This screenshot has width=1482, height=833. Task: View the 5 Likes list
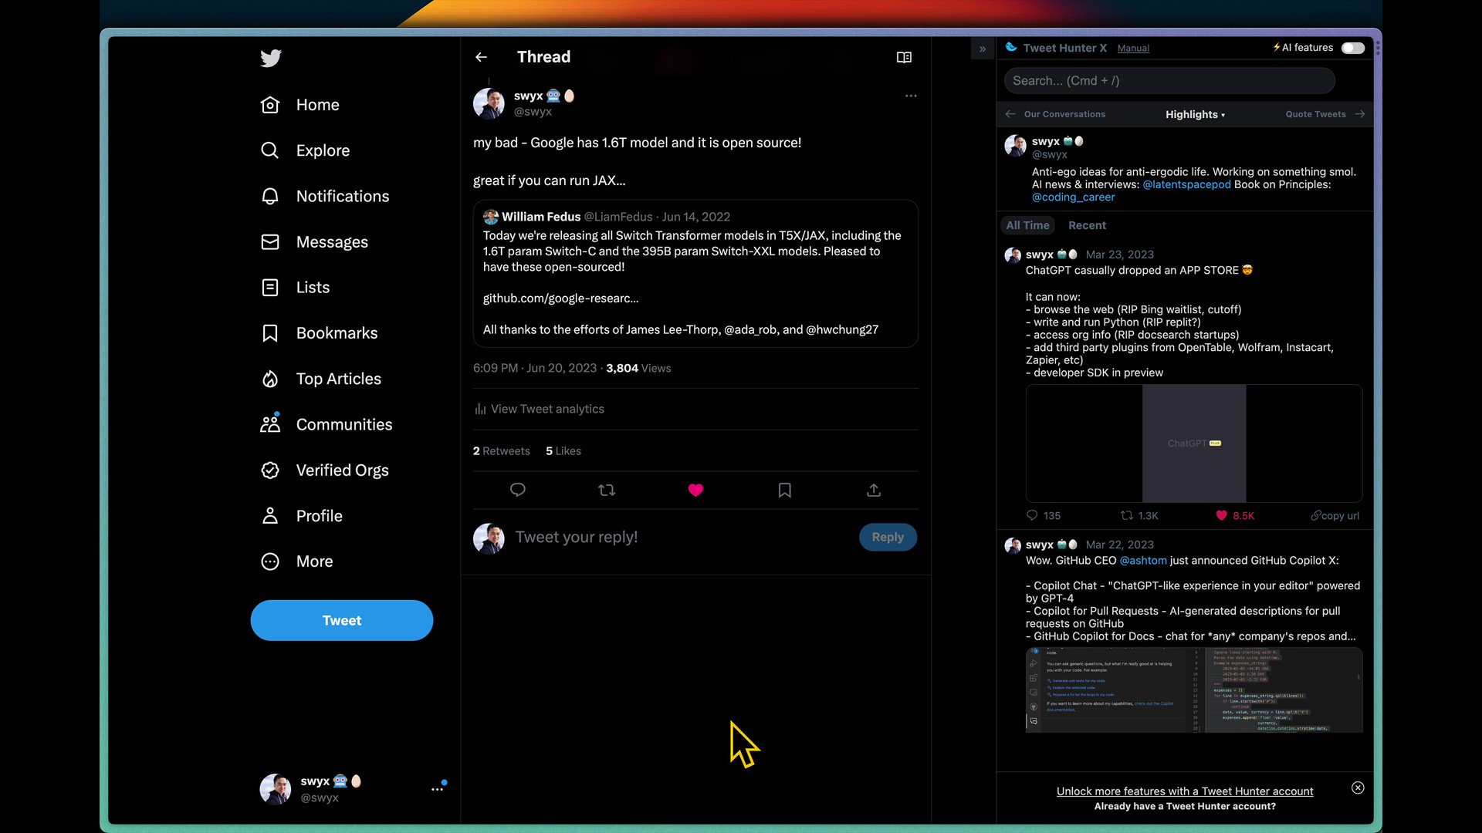point(563,451)
